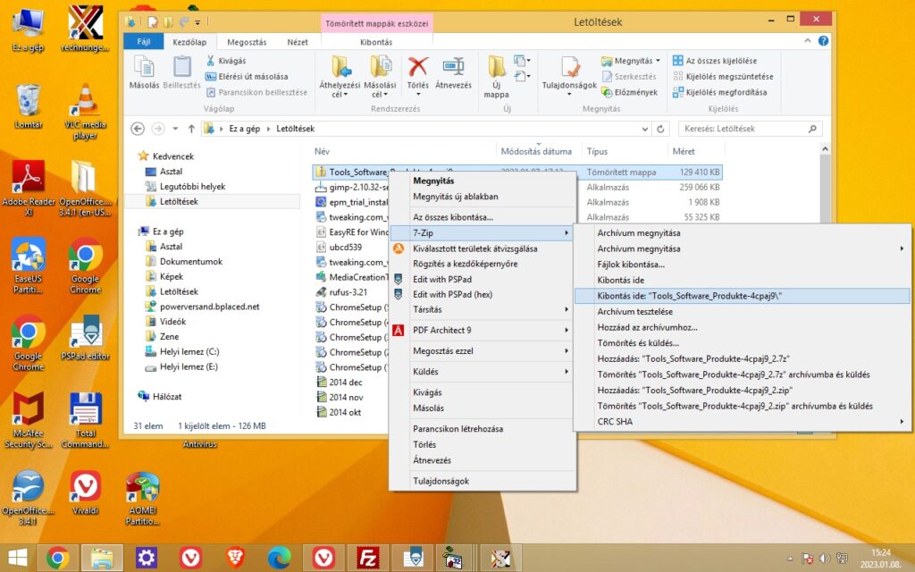Click the Előzmények history button in the ribbon
Viewport: 915px width, 572px height.
(630, 92)
